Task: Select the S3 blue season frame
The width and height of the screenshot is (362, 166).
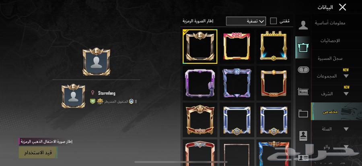Action: [x=274, y=120]
